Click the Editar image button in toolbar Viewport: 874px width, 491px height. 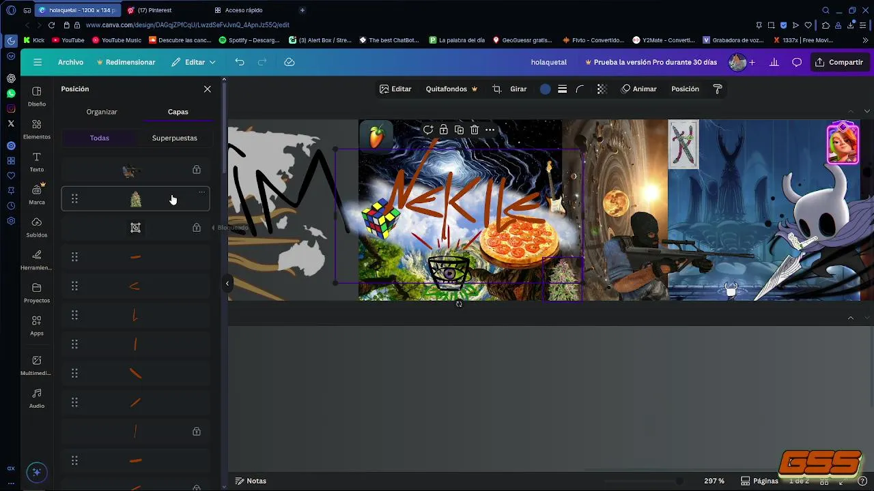click(395, 89)
